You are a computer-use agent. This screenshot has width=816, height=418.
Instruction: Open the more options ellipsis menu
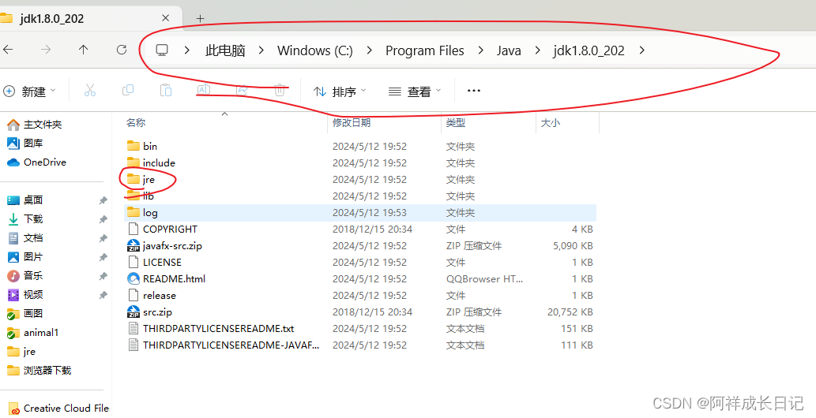click(x=474, y=91)
